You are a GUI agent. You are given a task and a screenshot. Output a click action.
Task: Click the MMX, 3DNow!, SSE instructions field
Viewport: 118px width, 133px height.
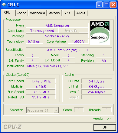tap(69, 66)
